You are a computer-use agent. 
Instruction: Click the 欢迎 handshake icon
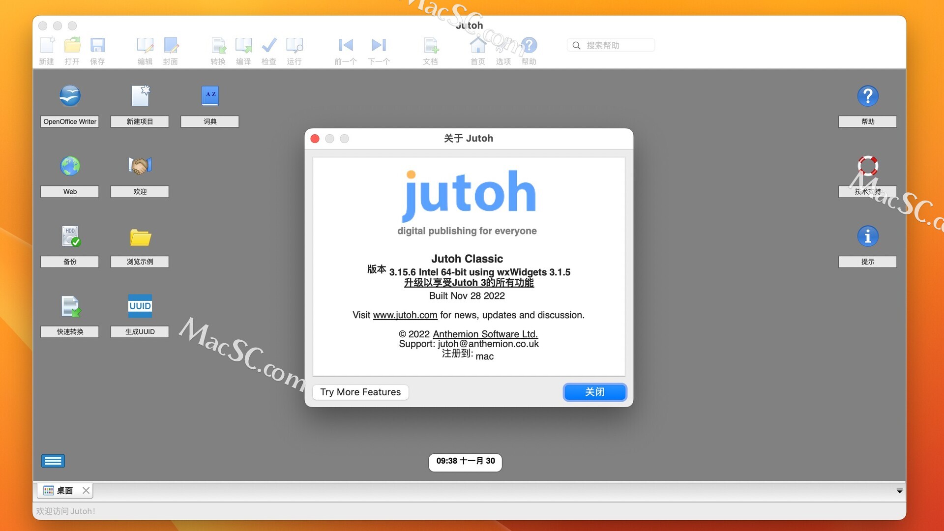pos(140,166)
